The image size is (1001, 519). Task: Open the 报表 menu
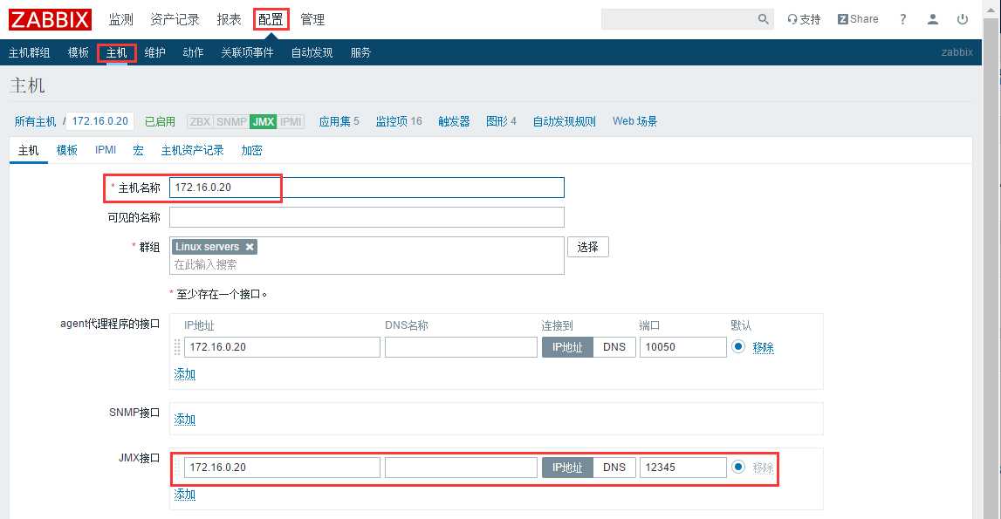coord(230,20)
